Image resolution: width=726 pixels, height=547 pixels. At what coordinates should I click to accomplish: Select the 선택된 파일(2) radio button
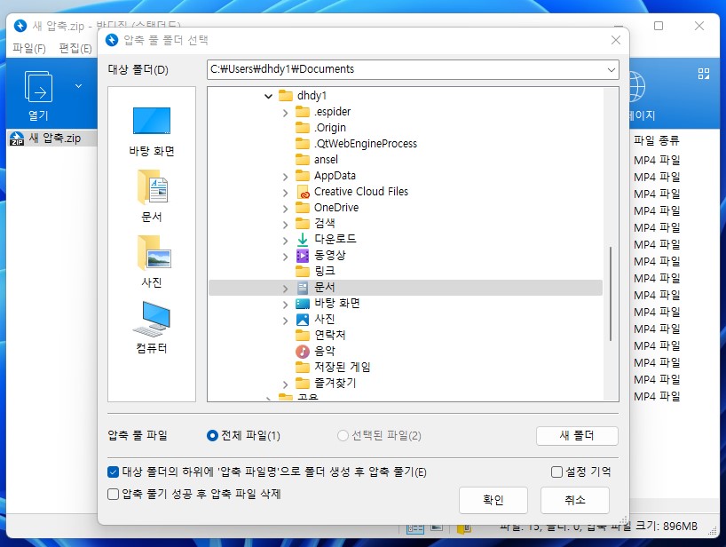pyautogui.click(x=343, y=436)
